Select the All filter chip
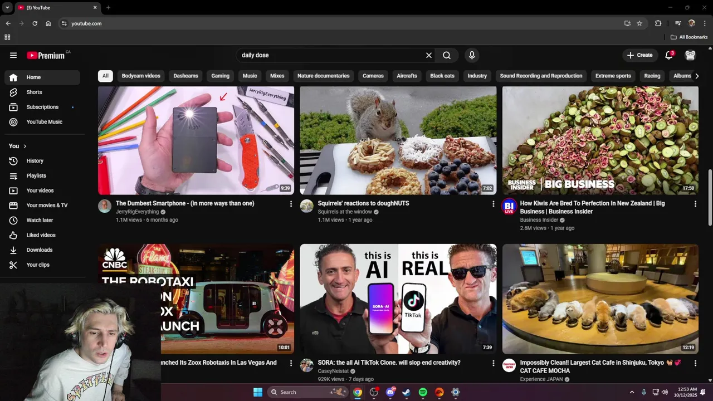The height and width of the screenshot is (401, 713). coord(105,76)
